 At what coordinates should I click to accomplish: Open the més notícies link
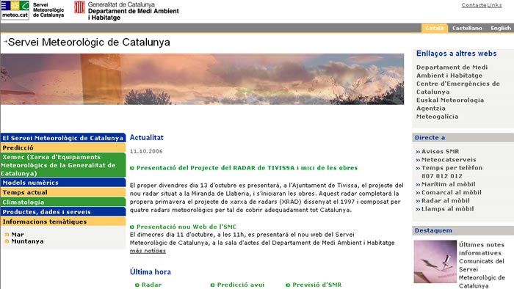148,251
